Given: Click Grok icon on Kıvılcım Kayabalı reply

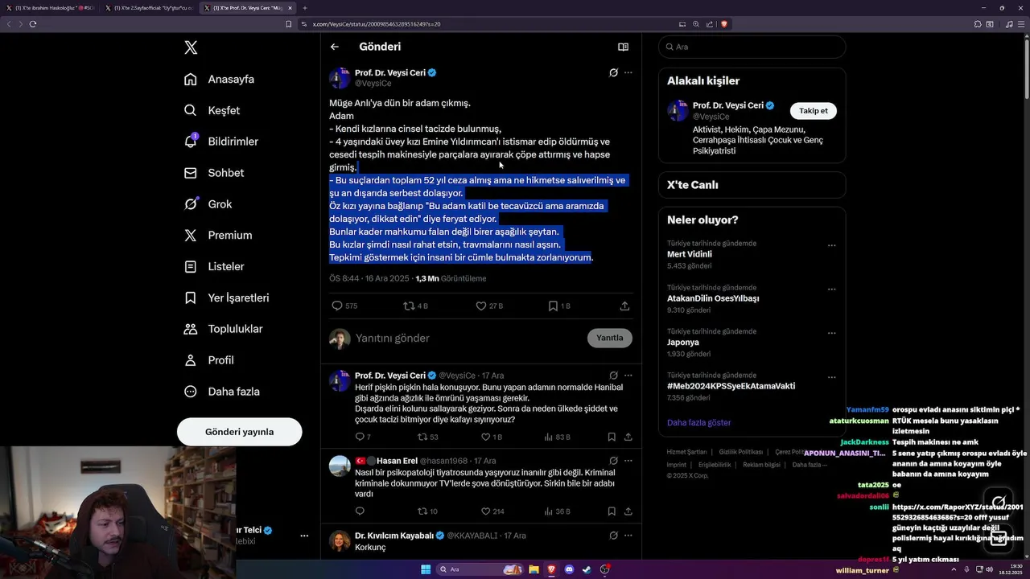Looking at the screenshot, I should click(613, 535).
